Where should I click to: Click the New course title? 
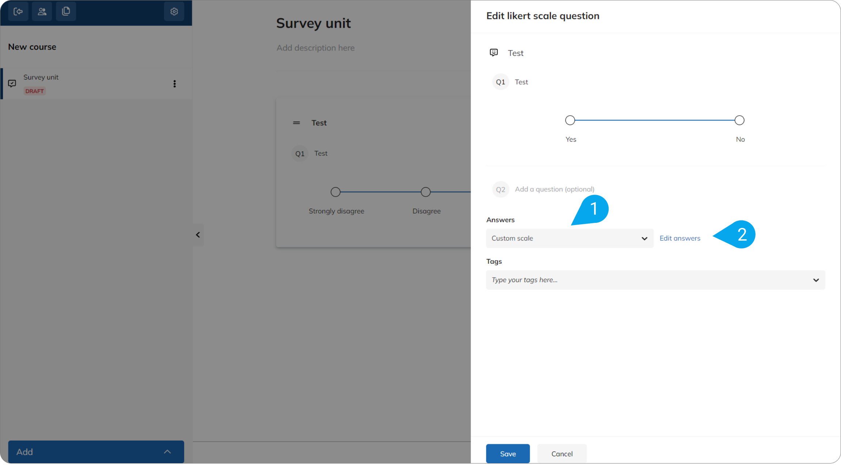click(32, 47)
